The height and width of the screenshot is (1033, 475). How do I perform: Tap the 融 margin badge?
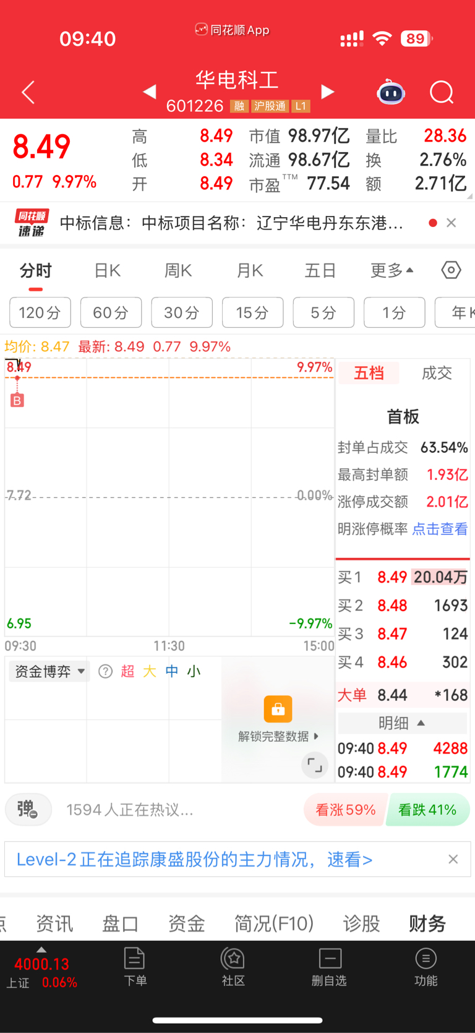[239, 106]
